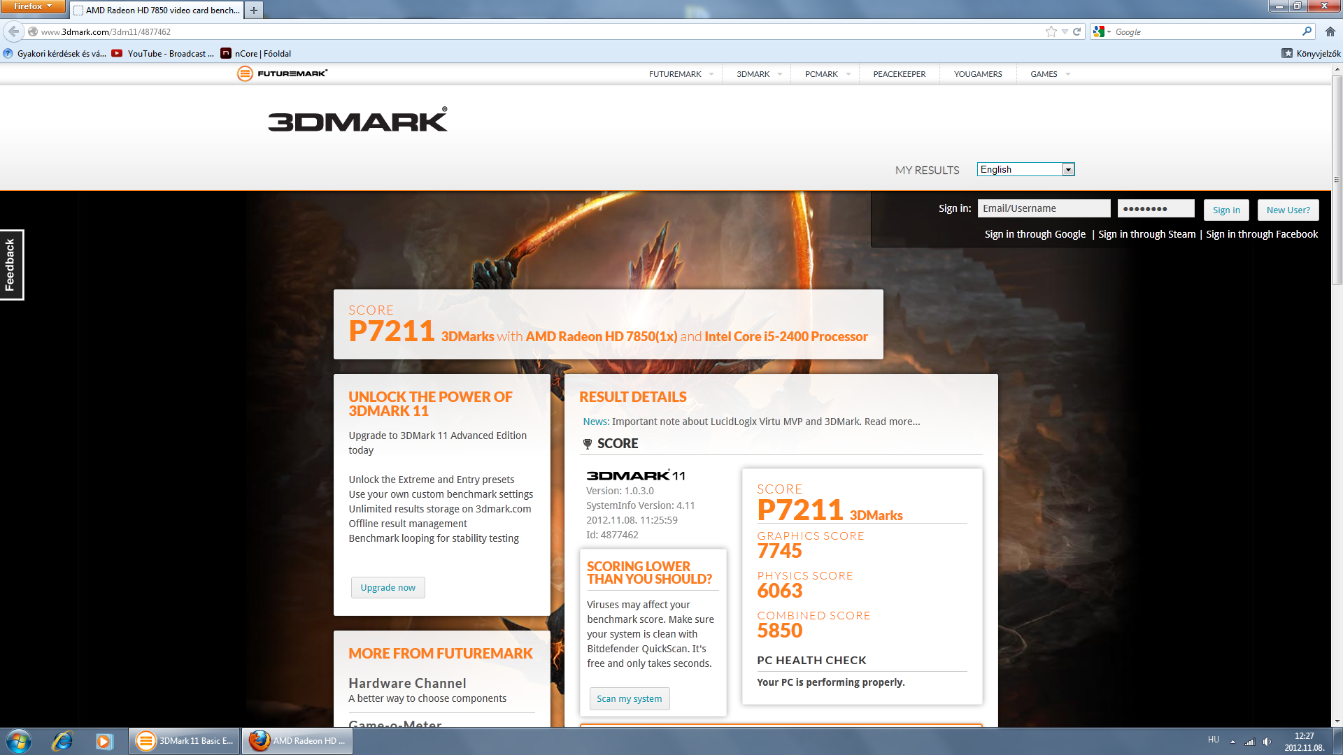Click the Google search engine icon
The image size is (1343, 755).
(x=1099, y=31)
